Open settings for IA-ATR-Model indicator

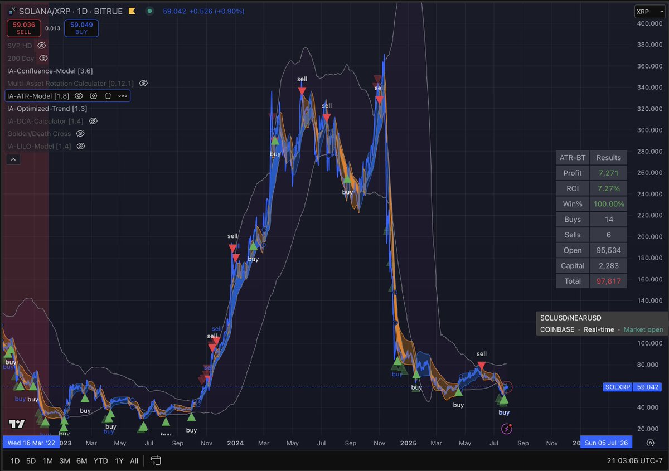[x=93, y=96]
